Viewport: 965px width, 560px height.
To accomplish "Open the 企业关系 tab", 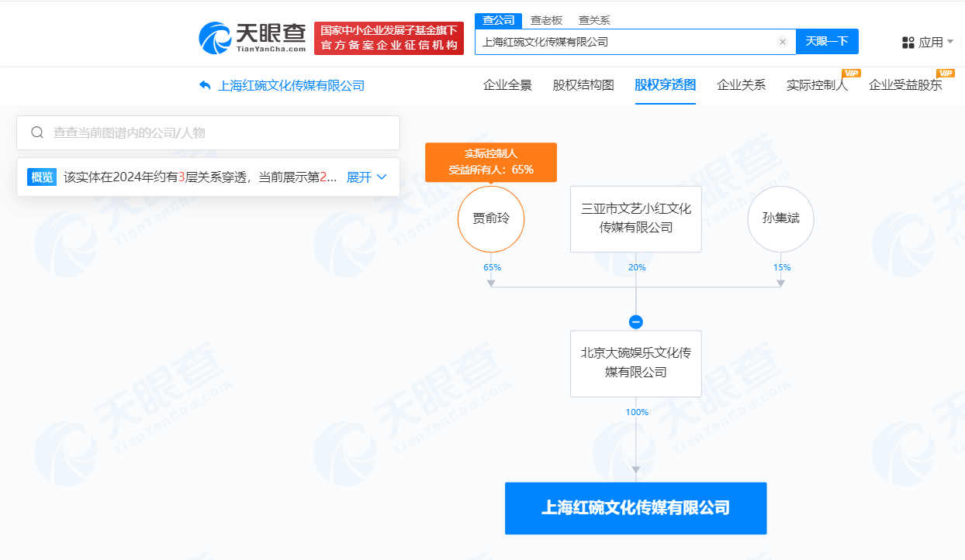I will [740, 85].
